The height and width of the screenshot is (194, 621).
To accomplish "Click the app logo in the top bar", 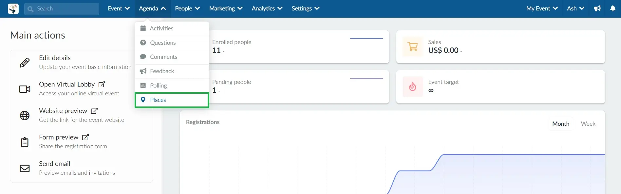I will coord(13,9).
